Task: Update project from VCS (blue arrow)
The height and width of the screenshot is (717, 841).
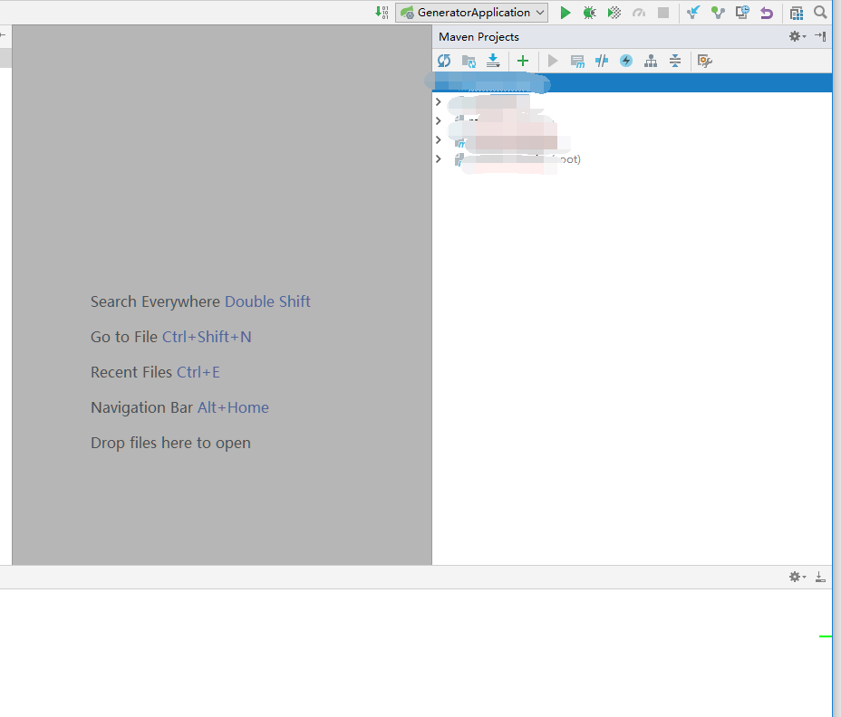Action: coord(693,13)
